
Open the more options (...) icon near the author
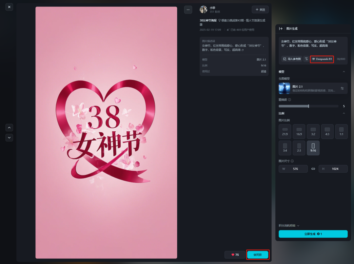(188, 10)
